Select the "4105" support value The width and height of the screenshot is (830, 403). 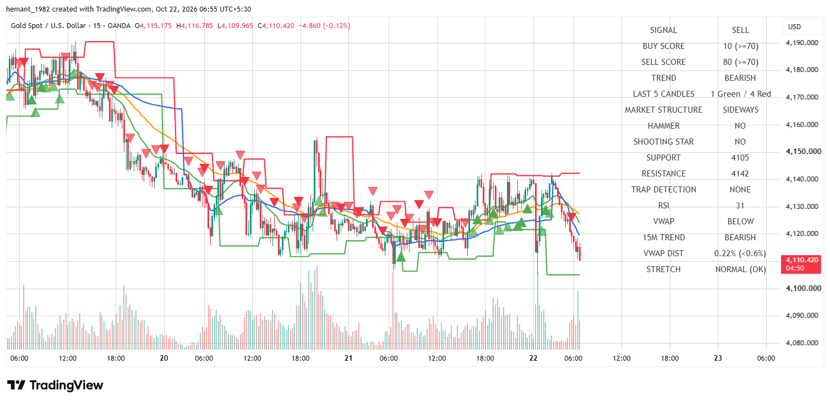(x=740, y=158)
